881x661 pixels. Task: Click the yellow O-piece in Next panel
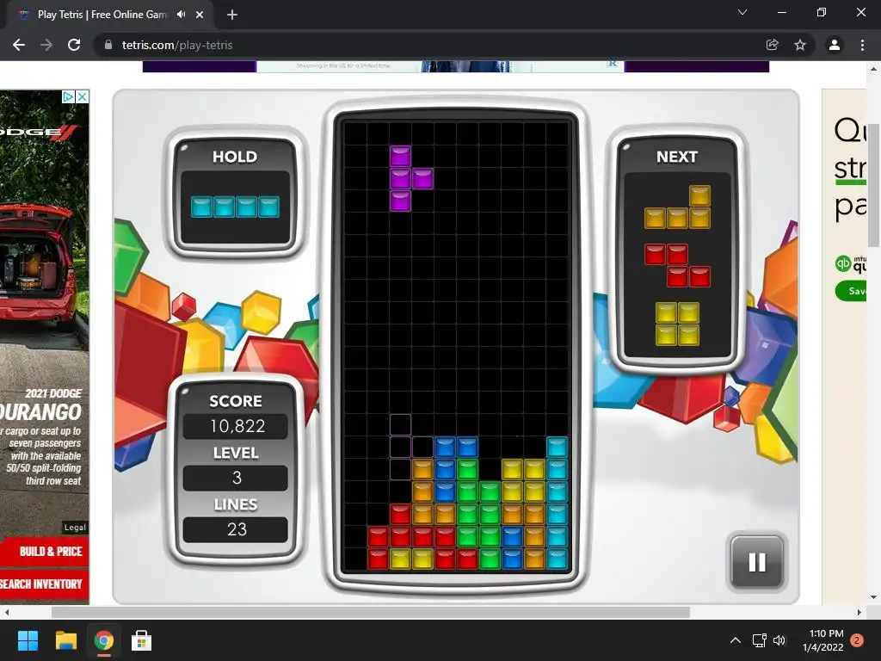pyautogui.click(x=678, y=324)
